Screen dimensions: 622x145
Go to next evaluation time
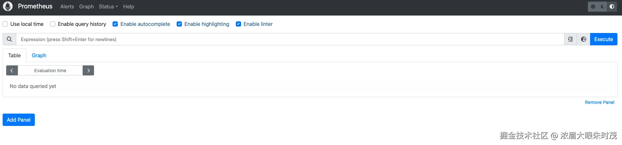tap(88, 71)
